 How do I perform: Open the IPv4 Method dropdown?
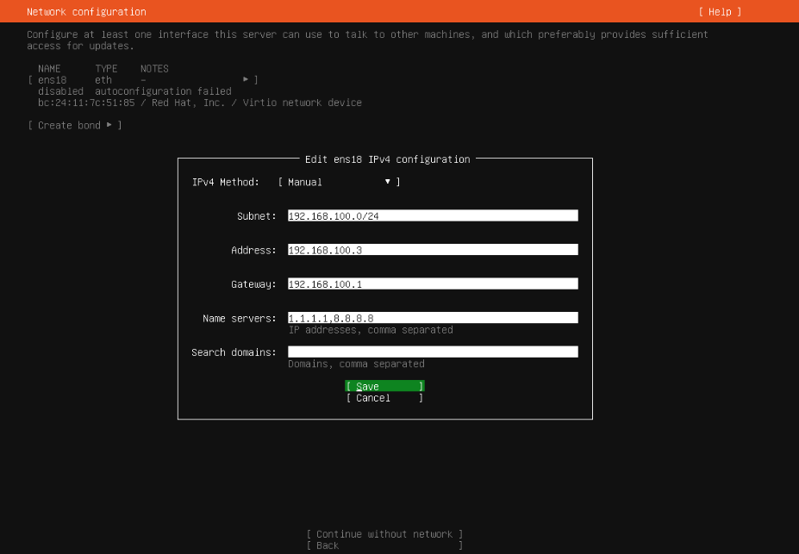pos(339,182)
